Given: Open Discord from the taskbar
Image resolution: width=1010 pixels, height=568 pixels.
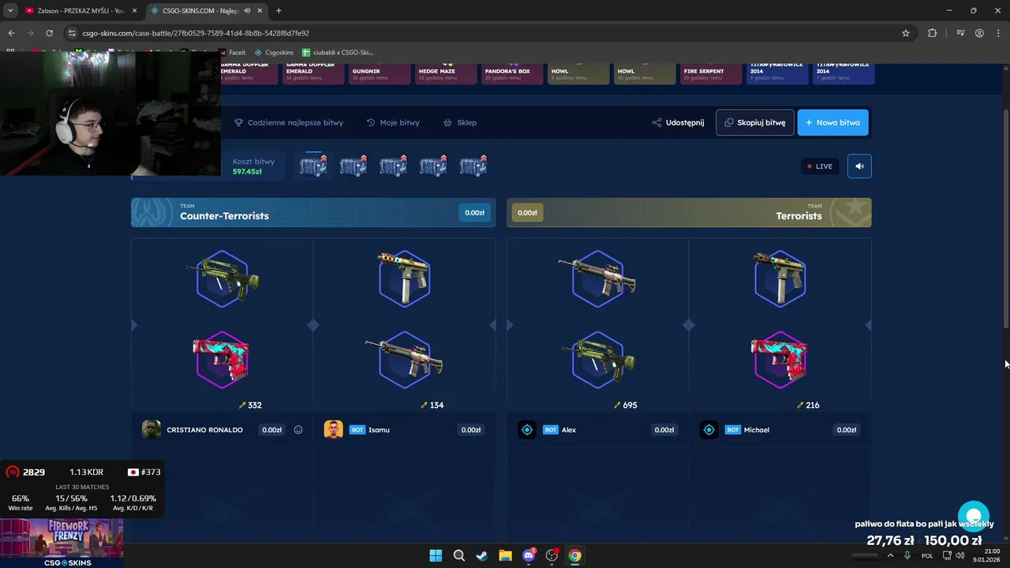Looking at the screenshot, I should click(529, 555).
